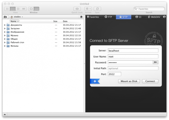The image size is (169, 120).
Task: Expand the Изображения folder
Action: pyautogui.click(x=5, y=32)
